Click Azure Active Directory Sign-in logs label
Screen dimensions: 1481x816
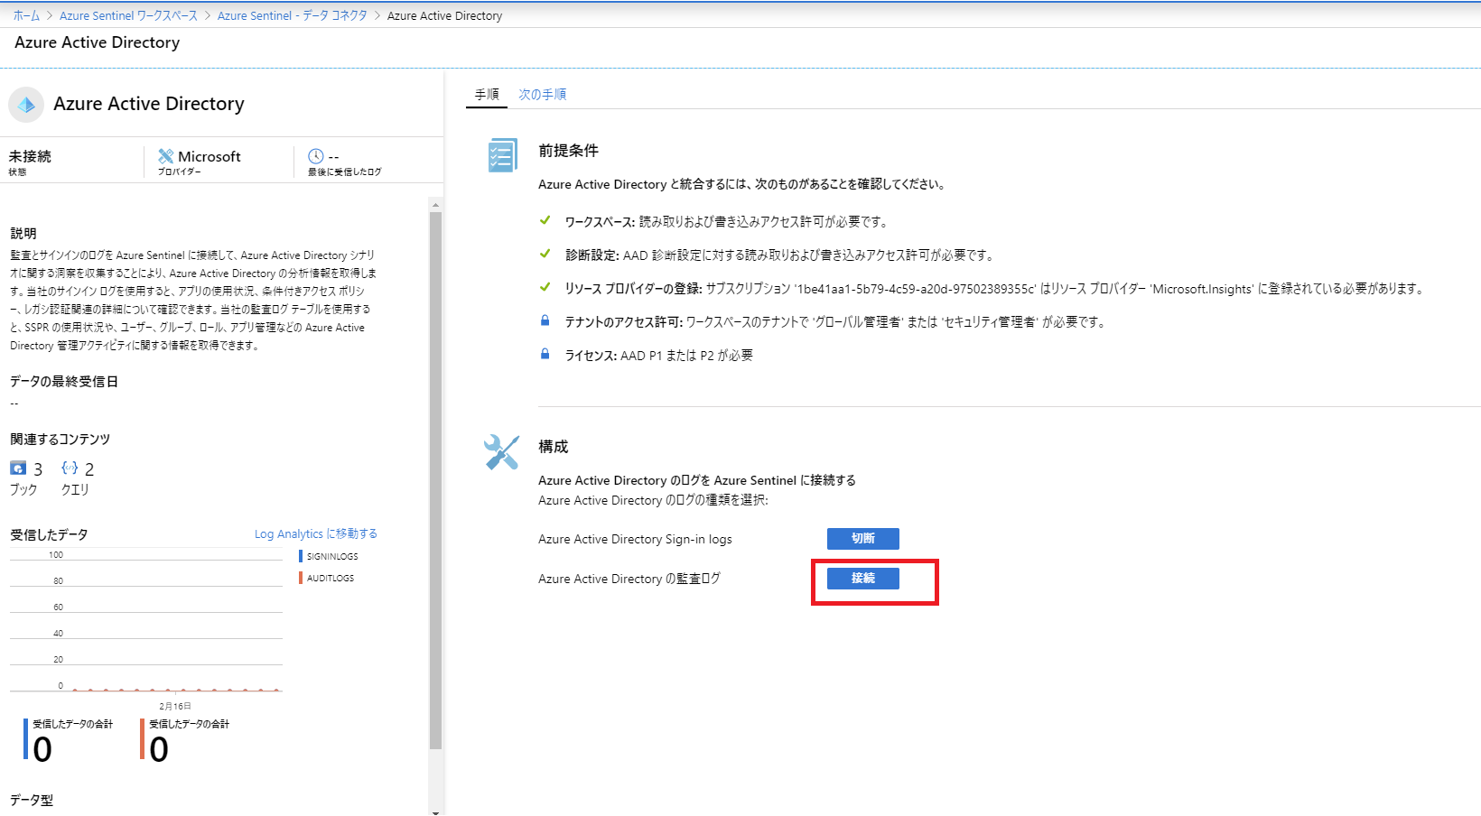(635, 539)
